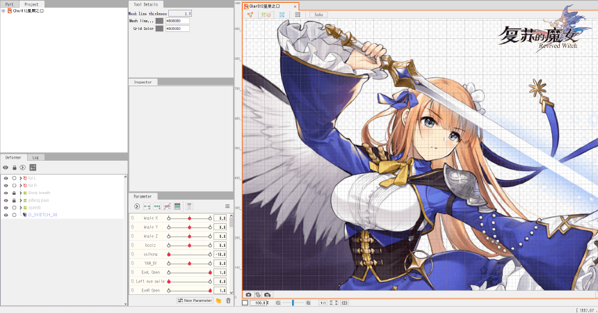
Task: Click the middle capture icon below canvas
Action: pos(258,295)
